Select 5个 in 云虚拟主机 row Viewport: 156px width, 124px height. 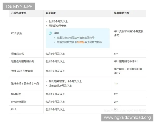click(x=116, y=54)
